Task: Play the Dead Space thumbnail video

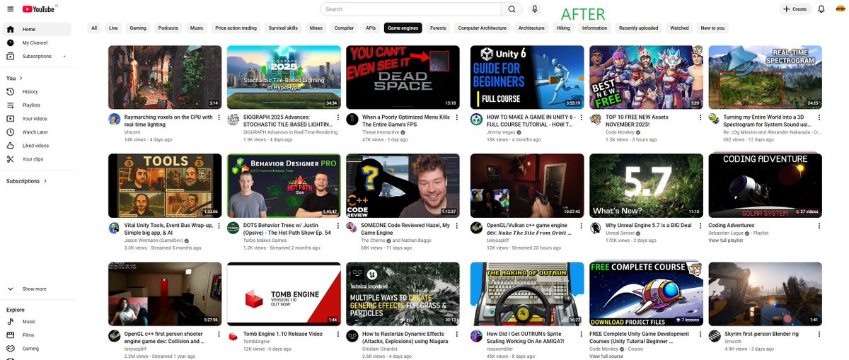Action: click(x=403, y=77)
